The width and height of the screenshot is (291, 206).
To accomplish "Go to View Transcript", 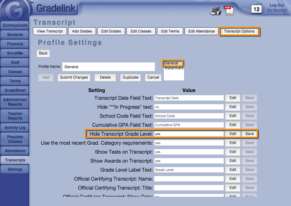I will 50,31.
